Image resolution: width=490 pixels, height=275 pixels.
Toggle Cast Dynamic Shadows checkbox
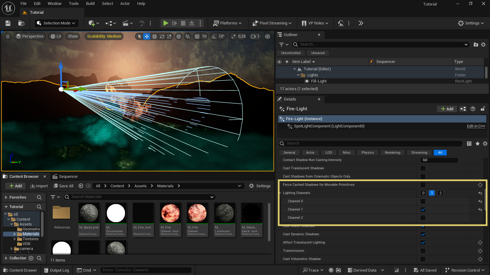point(423,234)
